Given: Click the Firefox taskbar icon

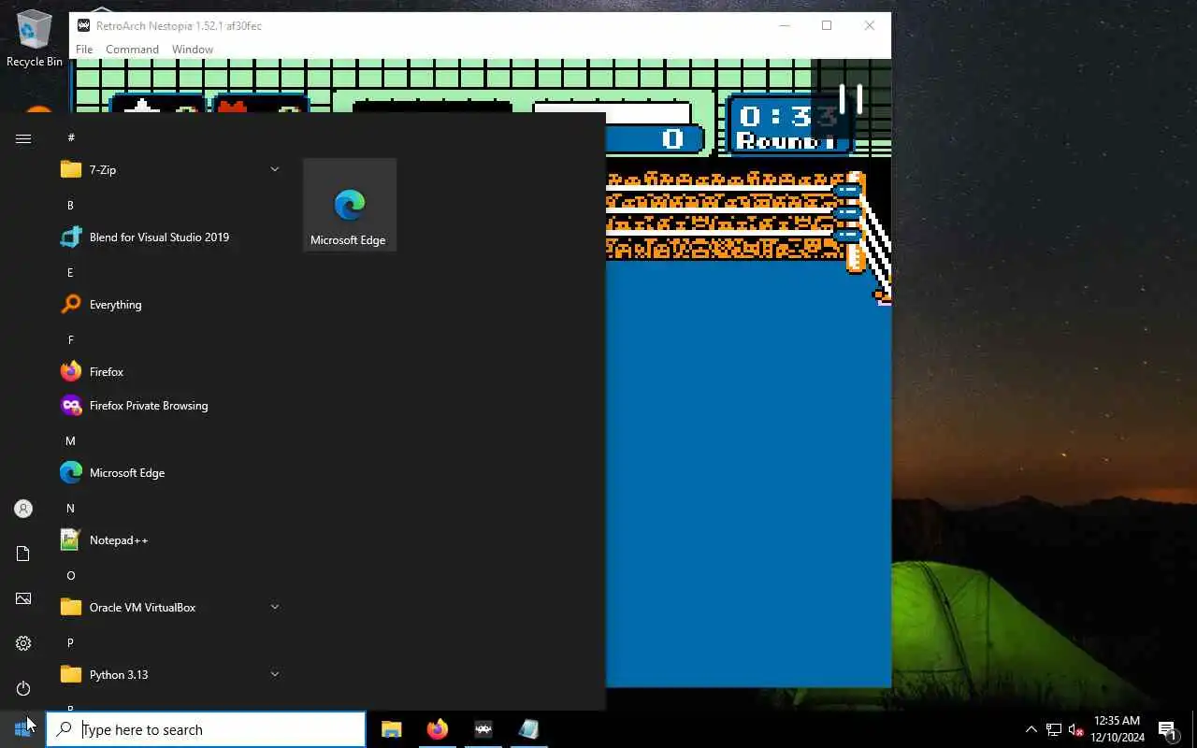Looking at the screenshot, I should click(x=438, y=729).
